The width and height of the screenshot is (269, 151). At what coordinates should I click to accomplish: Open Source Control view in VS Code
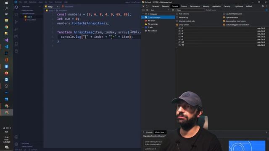click(x=16, y=22)
